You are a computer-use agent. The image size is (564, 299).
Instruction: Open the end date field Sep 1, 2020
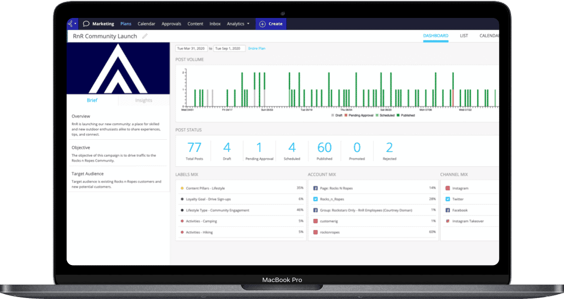pos(229,49)
